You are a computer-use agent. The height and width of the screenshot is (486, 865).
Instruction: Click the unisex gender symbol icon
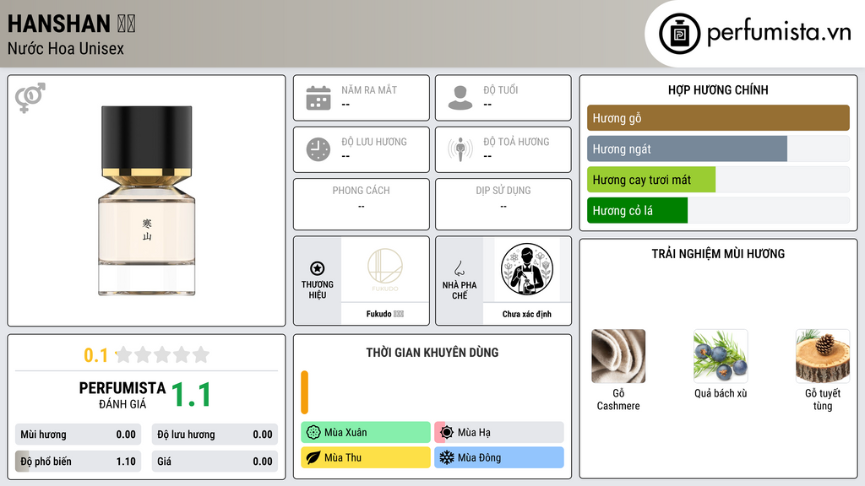click(x=30, y=98)
